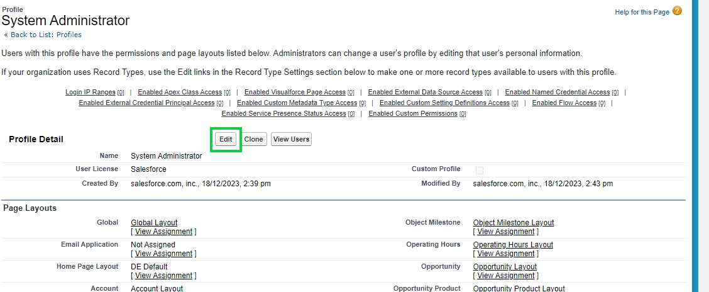Click the help question mark icon
This screenshot has width=709, height=292.
click(677, 11)
